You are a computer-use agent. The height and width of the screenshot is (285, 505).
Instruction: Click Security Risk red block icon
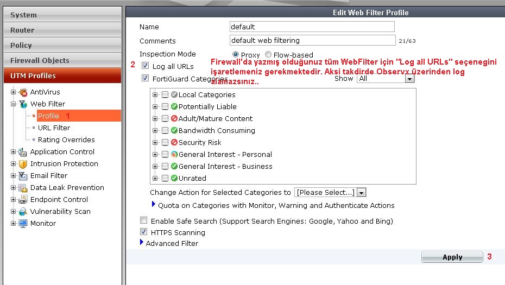click(174, 142)
